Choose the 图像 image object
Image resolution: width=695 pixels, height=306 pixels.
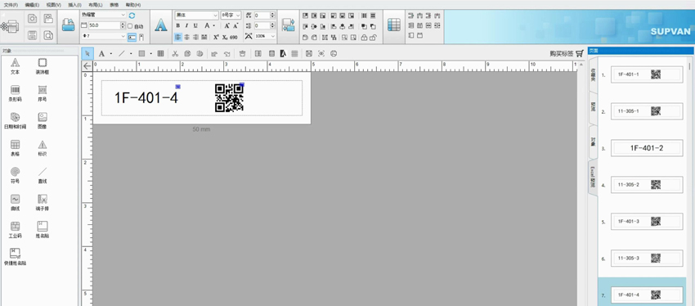[43, 120]
